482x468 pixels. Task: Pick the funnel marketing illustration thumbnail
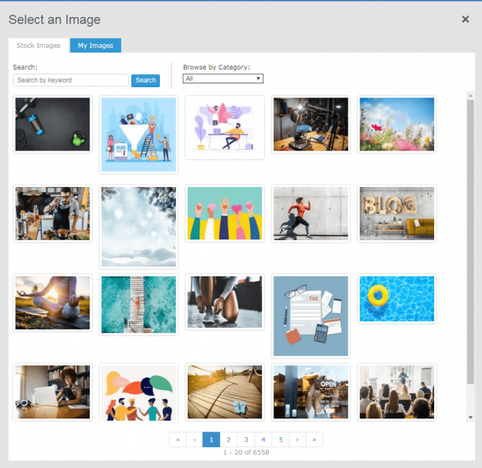pos(139,134)
